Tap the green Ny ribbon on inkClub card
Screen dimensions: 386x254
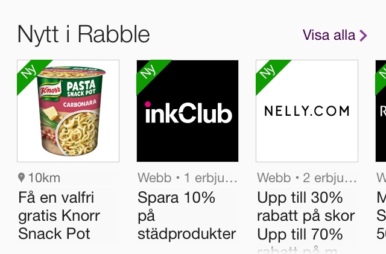coord(149,72)
